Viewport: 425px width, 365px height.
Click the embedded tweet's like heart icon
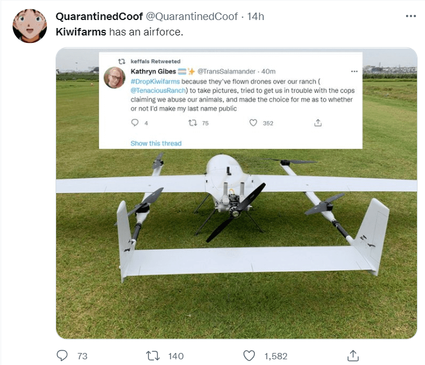[253, 123]
